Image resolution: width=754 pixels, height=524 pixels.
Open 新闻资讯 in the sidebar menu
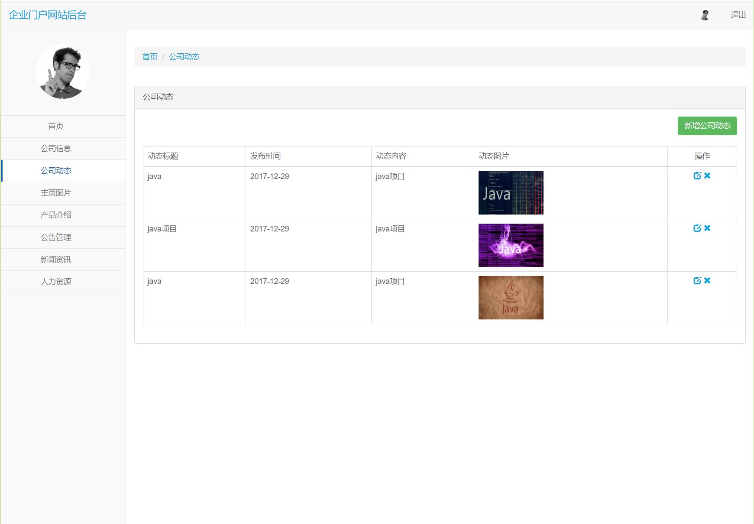point(63,260)
